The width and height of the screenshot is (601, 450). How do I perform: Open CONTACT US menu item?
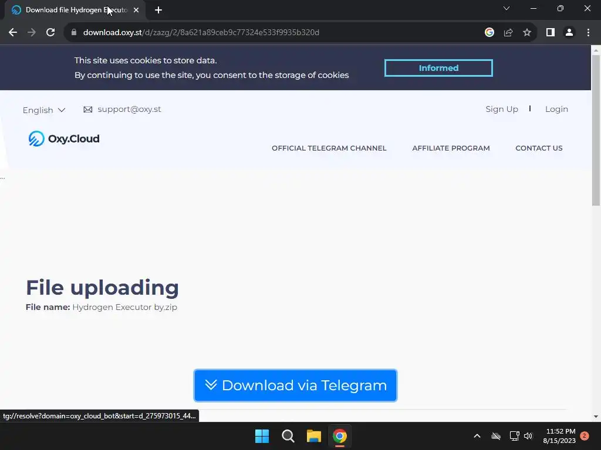(539, 148)
